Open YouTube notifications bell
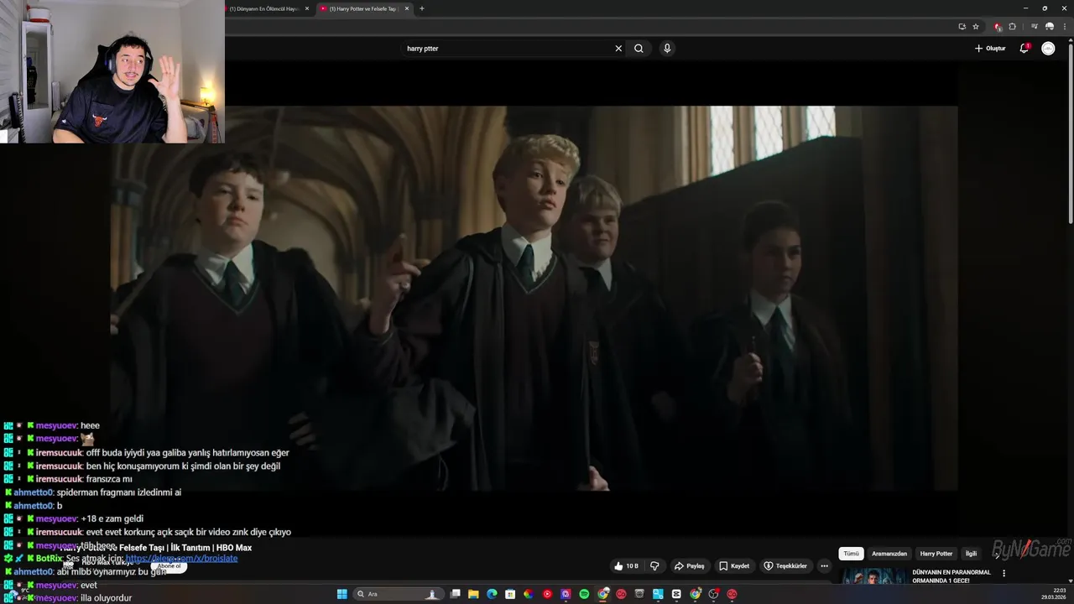This screenshot has width=1074, height=604. (1024, 49)
